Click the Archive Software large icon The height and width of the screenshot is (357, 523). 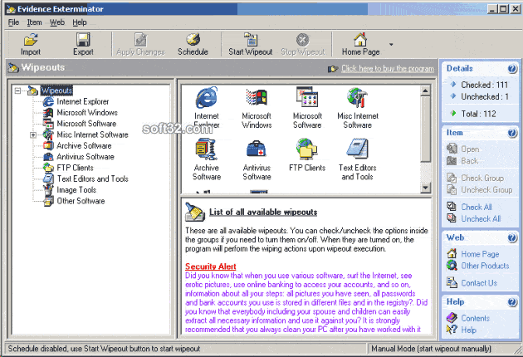(207, 149)
